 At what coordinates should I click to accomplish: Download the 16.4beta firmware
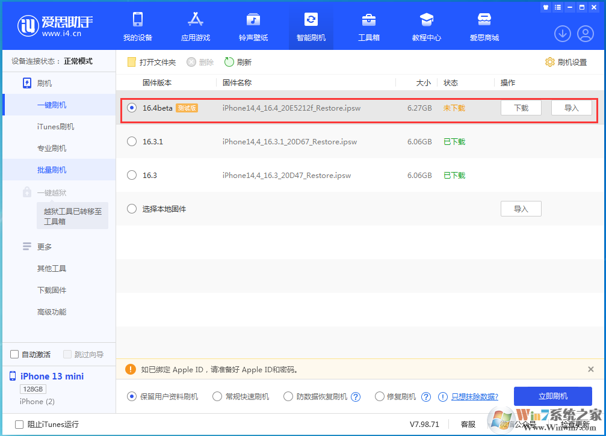point(521,108)
